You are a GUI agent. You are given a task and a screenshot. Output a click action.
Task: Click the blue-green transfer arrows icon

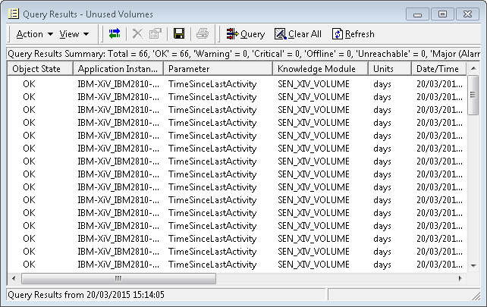coord(115,33)
